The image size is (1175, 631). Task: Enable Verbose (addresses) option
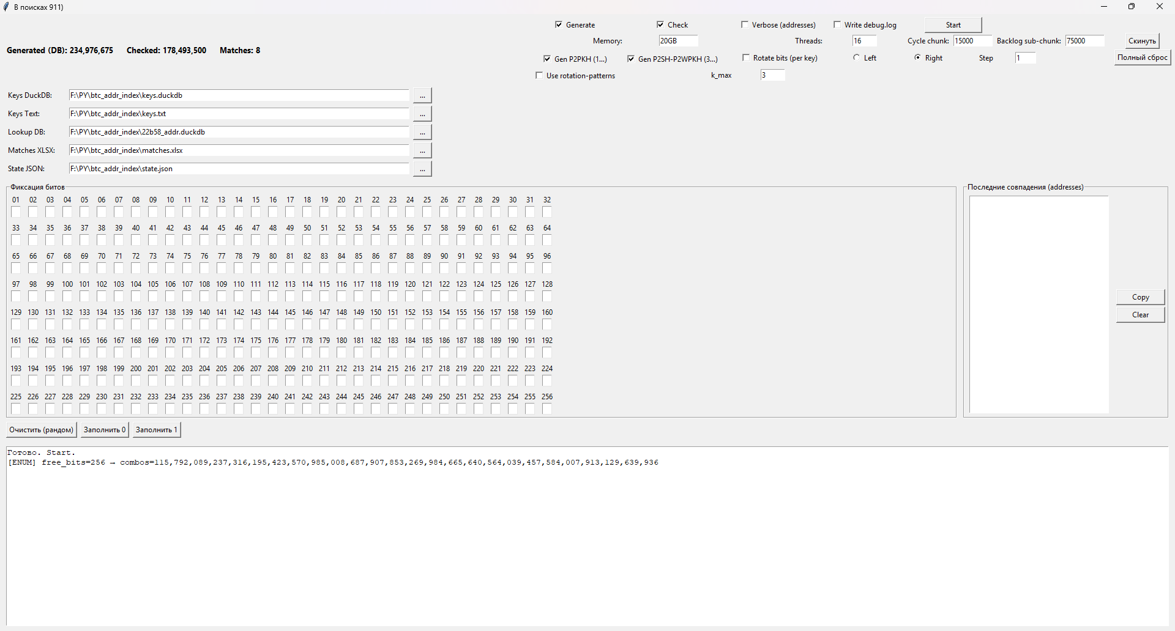tap(745, 24)
